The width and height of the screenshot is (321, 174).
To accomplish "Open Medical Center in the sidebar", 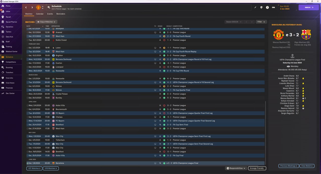I will point(12,51).
